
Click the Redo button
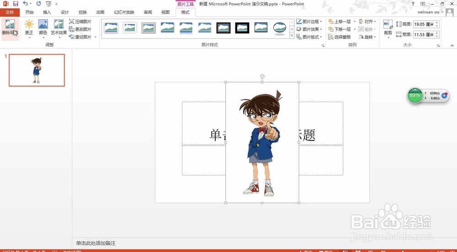tap(39, 4)
